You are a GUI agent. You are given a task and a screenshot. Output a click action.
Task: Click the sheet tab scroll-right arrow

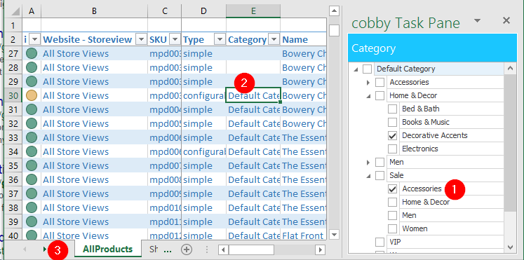click(45, 249)
